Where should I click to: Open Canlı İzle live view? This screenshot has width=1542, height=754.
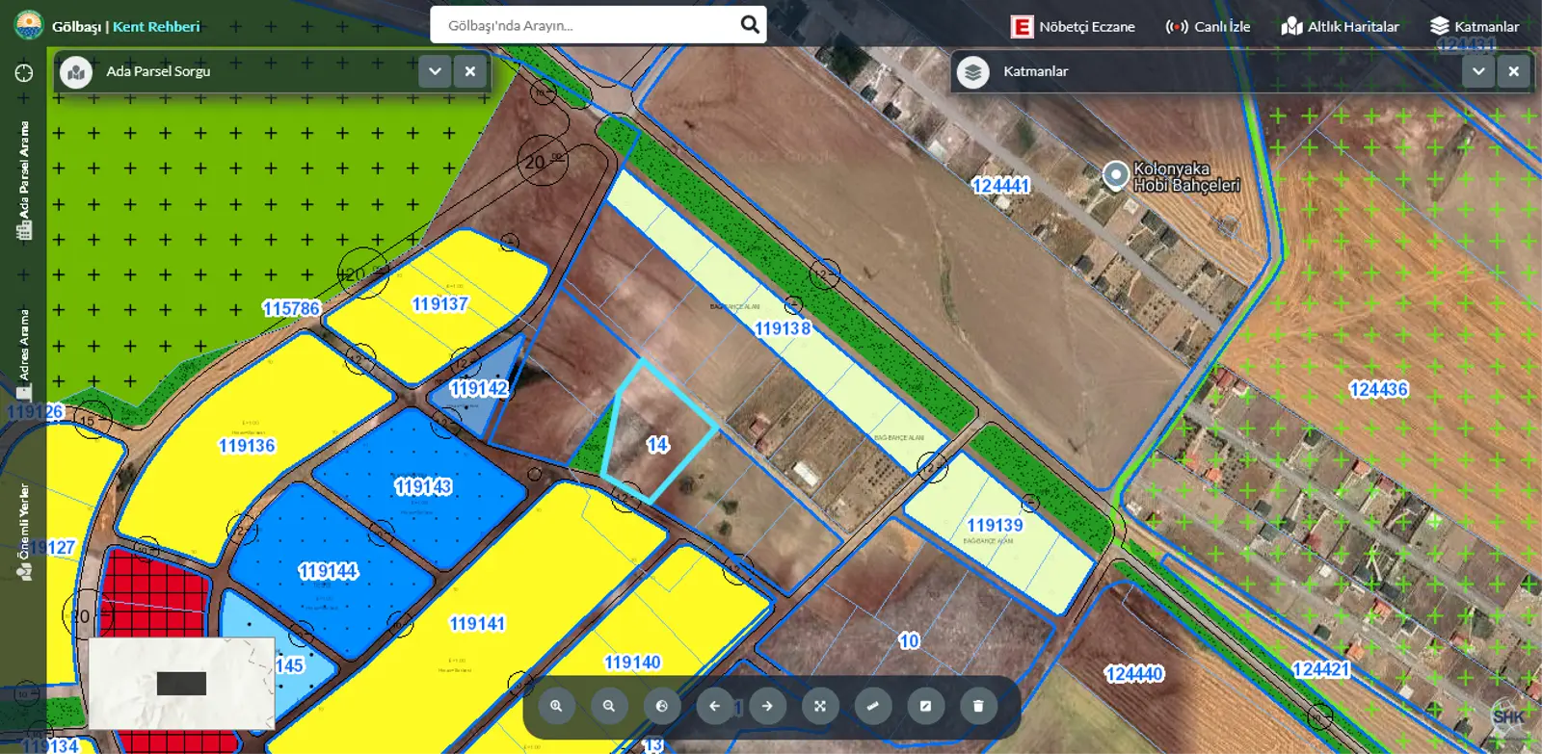(x=1208, y=27)
